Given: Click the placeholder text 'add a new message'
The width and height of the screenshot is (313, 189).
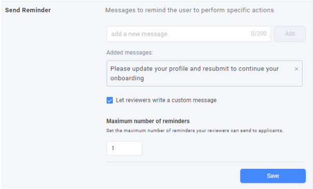Looking at the screenshot, I should 139,34.
